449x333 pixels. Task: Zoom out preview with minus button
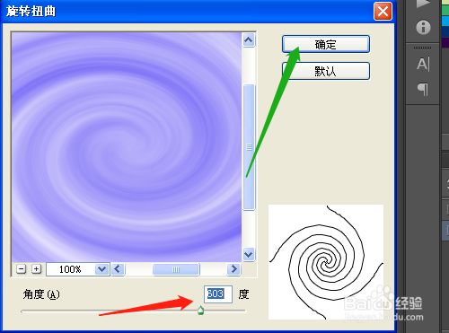click(21, 269)
